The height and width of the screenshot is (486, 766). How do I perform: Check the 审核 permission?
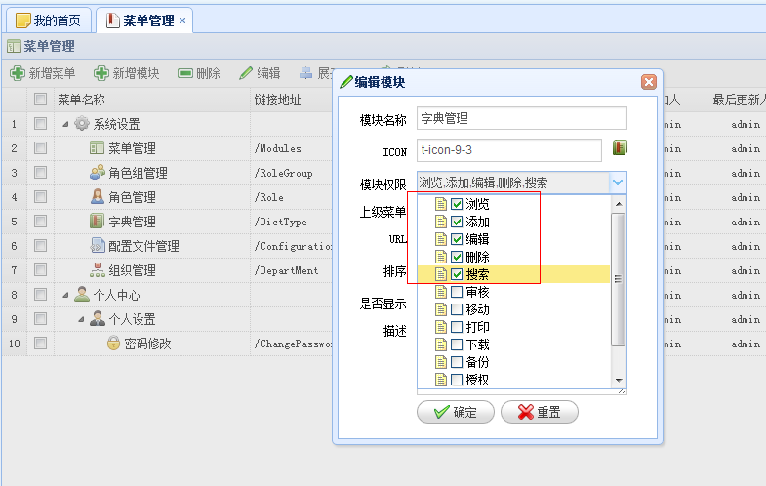tap(457, 292)
